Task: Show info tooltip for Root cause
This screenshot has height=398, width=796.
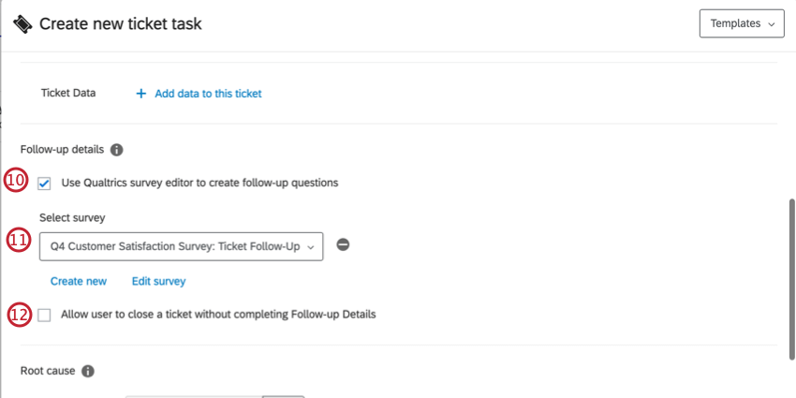Action: click(x=88, y=371)
